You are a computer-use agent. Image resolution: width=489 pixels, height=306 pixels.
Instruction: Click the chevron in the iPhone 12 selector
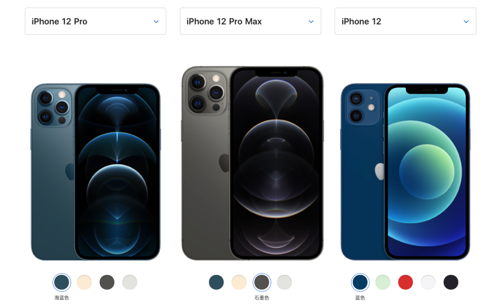[x=466, y=22]
